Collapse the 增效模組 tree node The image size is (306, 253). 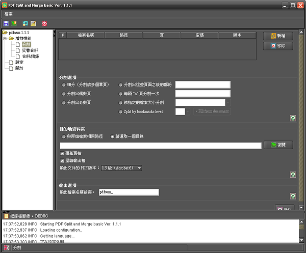pyautogui.click(x=5, y=39)
